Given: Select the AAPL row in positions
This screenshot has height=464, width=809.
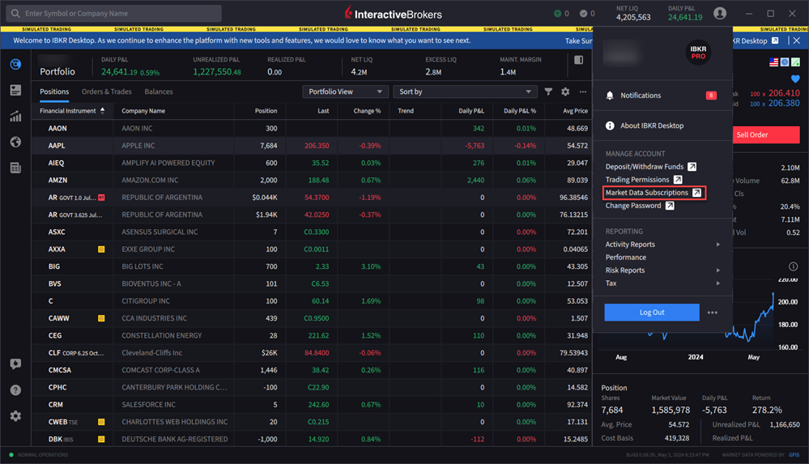Looking at the screenshot, I should click(312, 146).
